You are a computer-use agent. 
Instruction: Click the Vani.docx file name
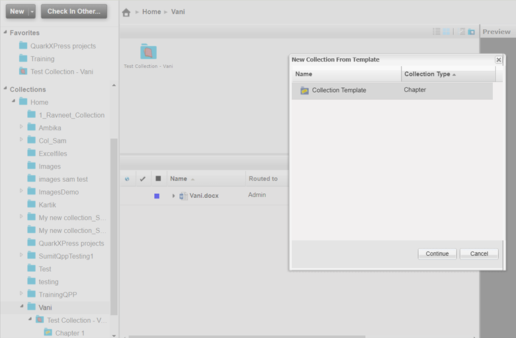204,196
